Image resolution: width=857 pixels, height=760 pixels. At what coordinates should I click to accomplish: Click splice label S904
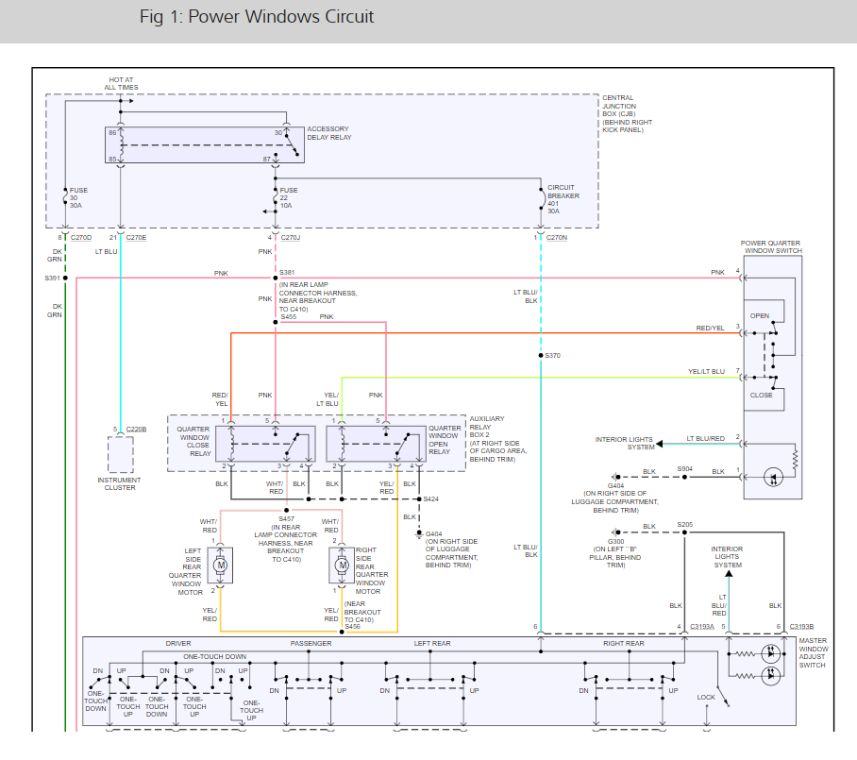(685, 468)
